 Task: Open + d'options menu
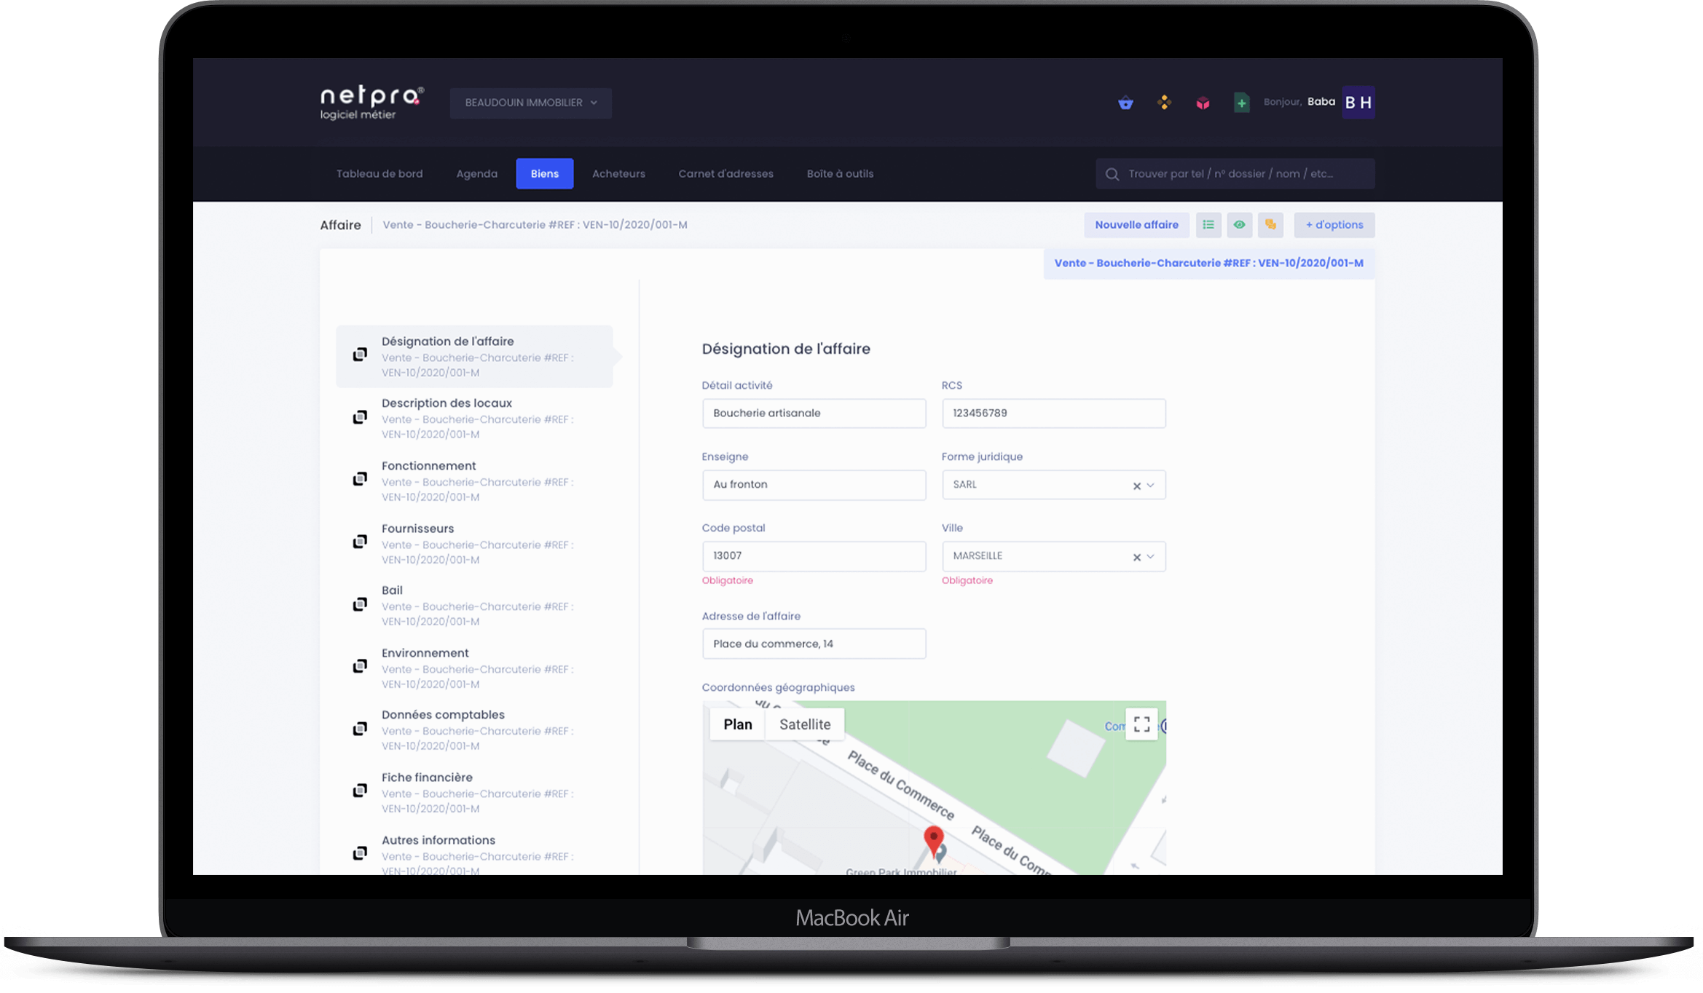1334,225
